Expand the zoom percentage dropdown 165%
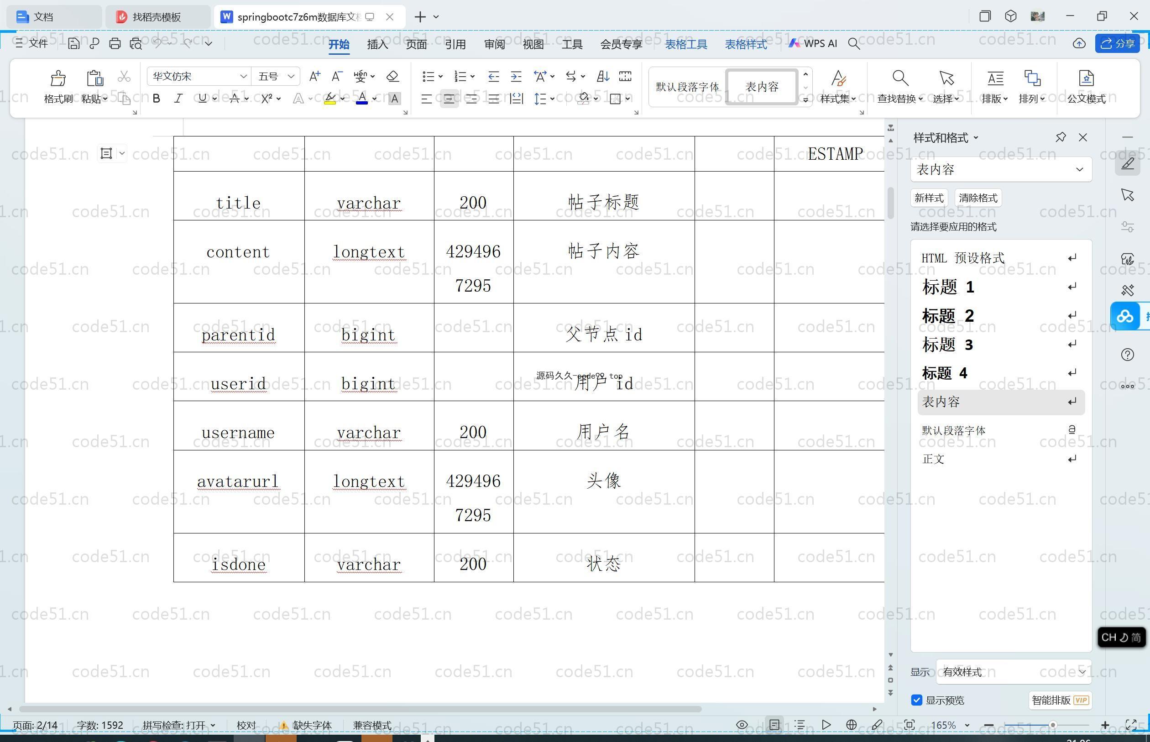 tap(967, 725)
